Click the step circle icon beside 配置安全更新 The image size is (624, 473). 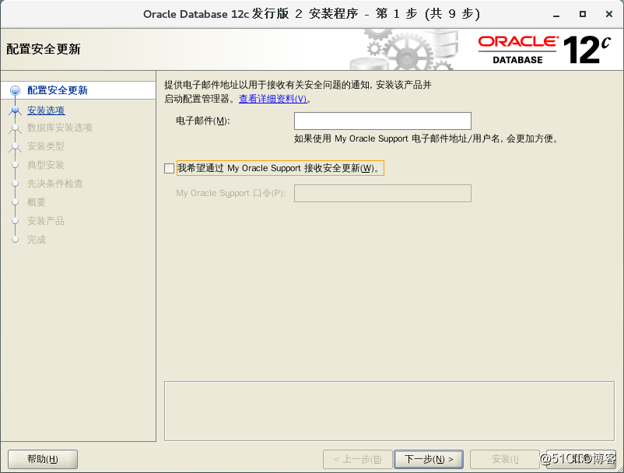pyautogui.click(x=15, y=91)
